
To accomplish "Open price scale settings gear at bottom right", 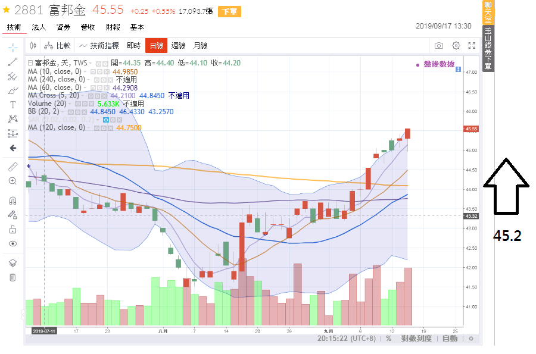I will 471,339.
